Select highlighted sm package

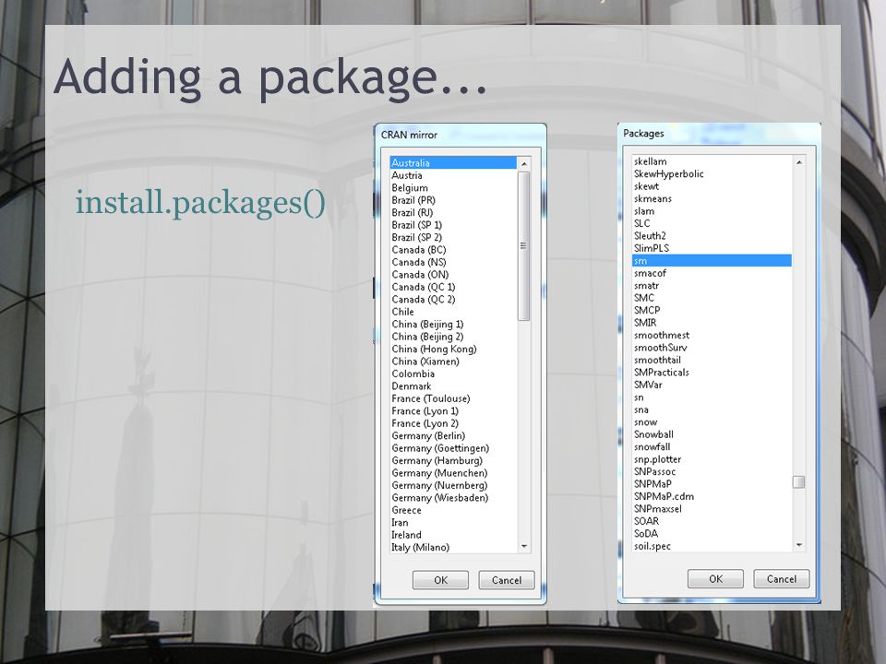(x=712, y=261)
